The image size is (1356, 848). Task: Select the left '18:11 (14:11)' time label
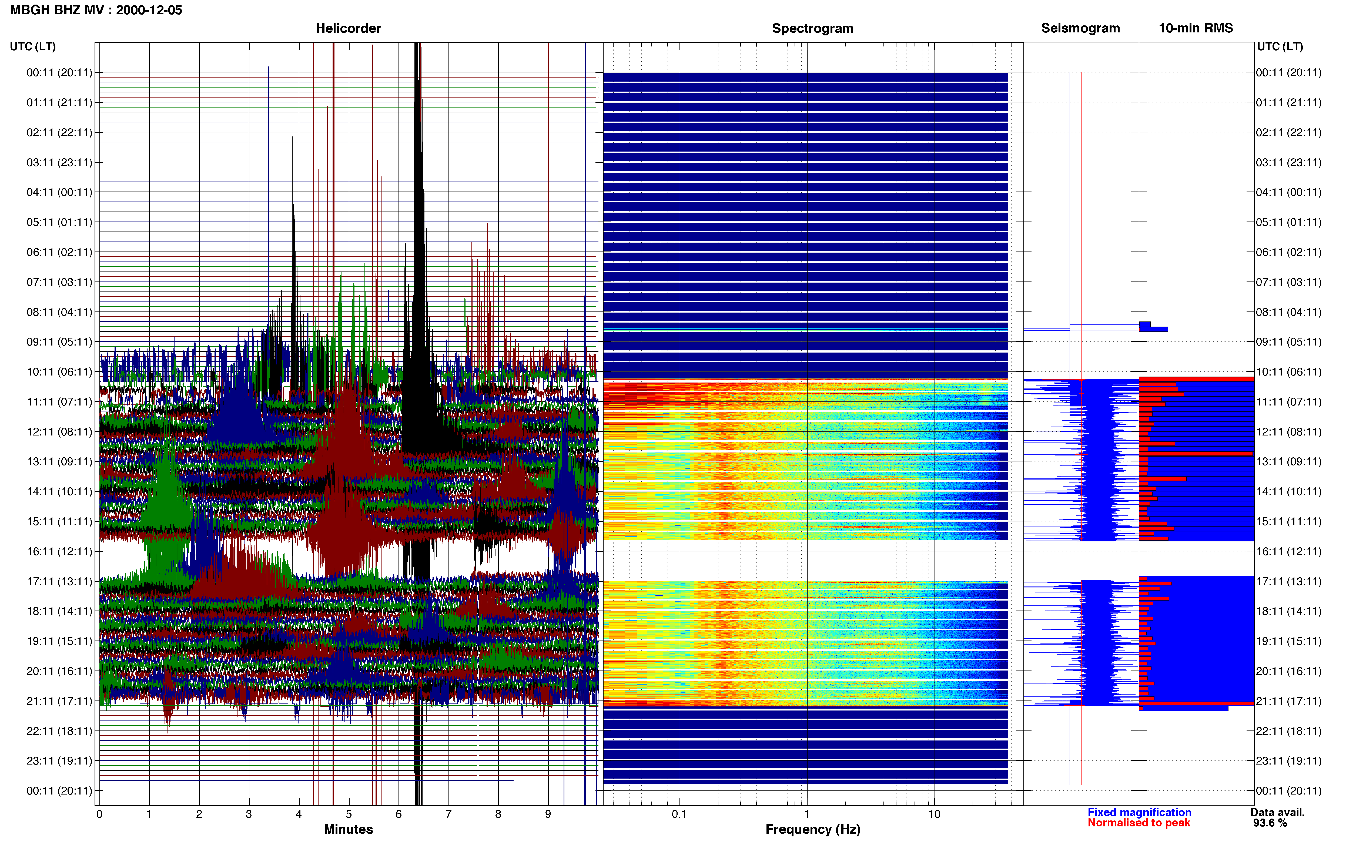click(59, 611)
